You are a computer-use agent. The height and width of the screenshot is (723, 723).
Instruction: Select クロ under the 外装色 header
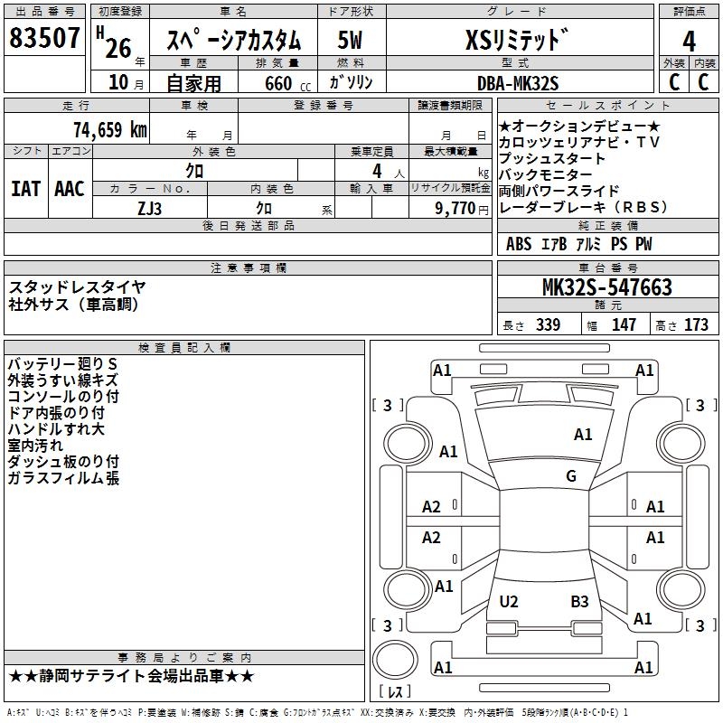point(194,171)
